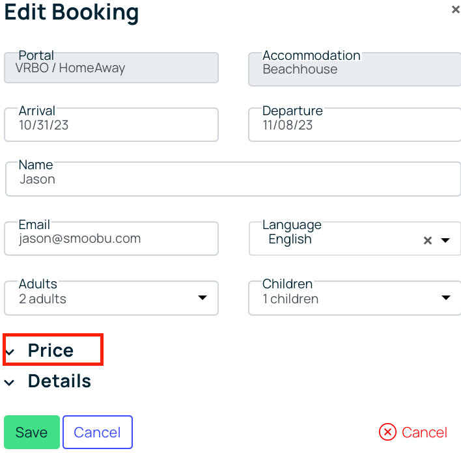Click the red Cancel text link
The height and width of the screenshot is (453, 461).
click(x=425, y=432)
